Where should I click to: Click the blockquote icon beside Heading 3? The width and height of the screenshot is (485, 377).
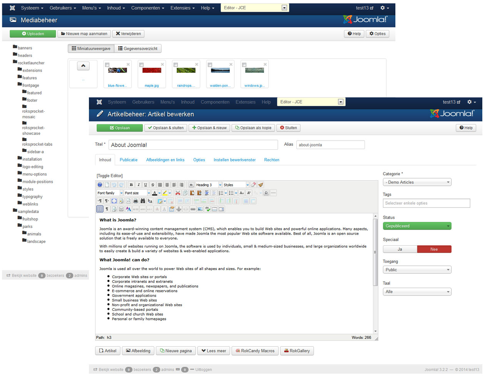[x=191, y=185]
